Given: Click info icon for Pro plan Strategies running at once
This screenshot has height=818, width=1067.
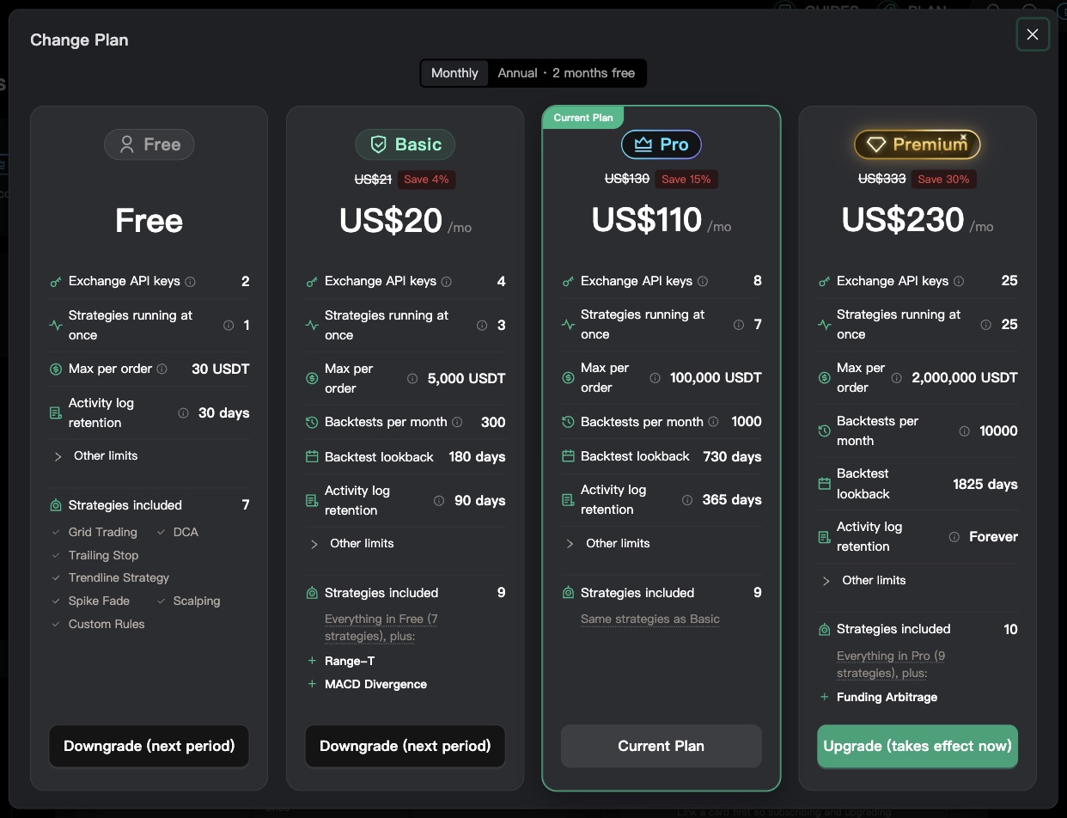Looking at the screenshot, I should pos(739,325).
